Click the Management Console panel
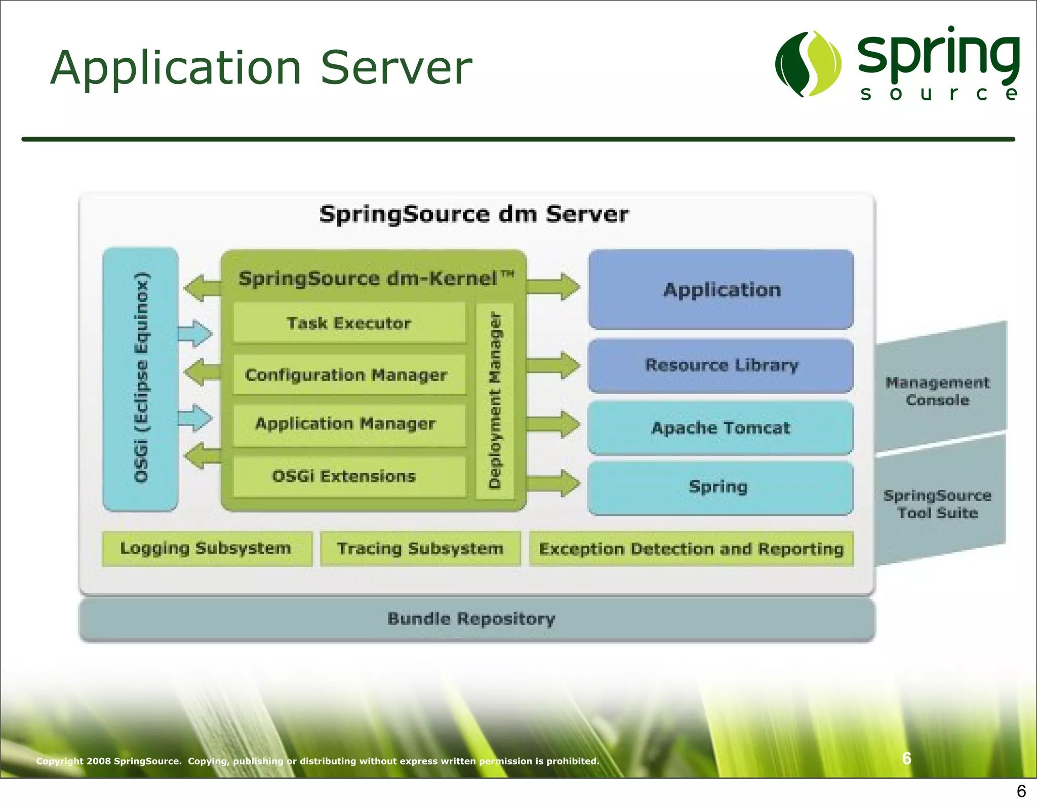1037x807 pixels. (x=938, y=391)
